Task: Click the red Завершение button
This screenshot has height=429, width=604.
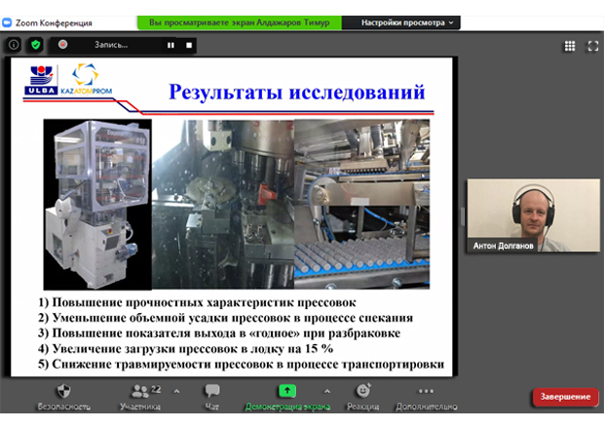Action: coord(565,397)
